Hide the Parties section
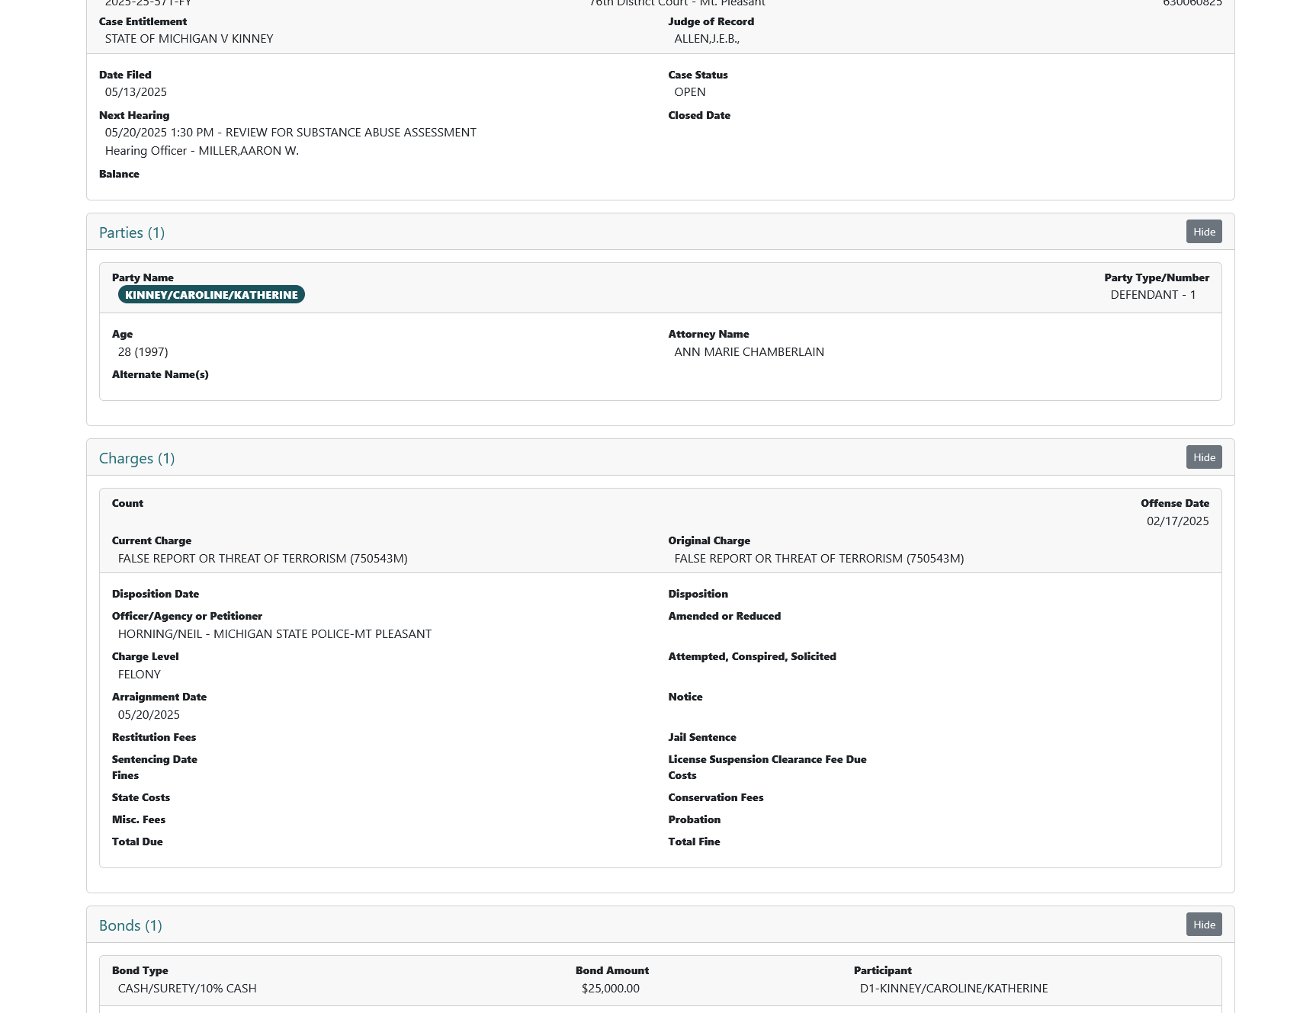 point(1204,232)
